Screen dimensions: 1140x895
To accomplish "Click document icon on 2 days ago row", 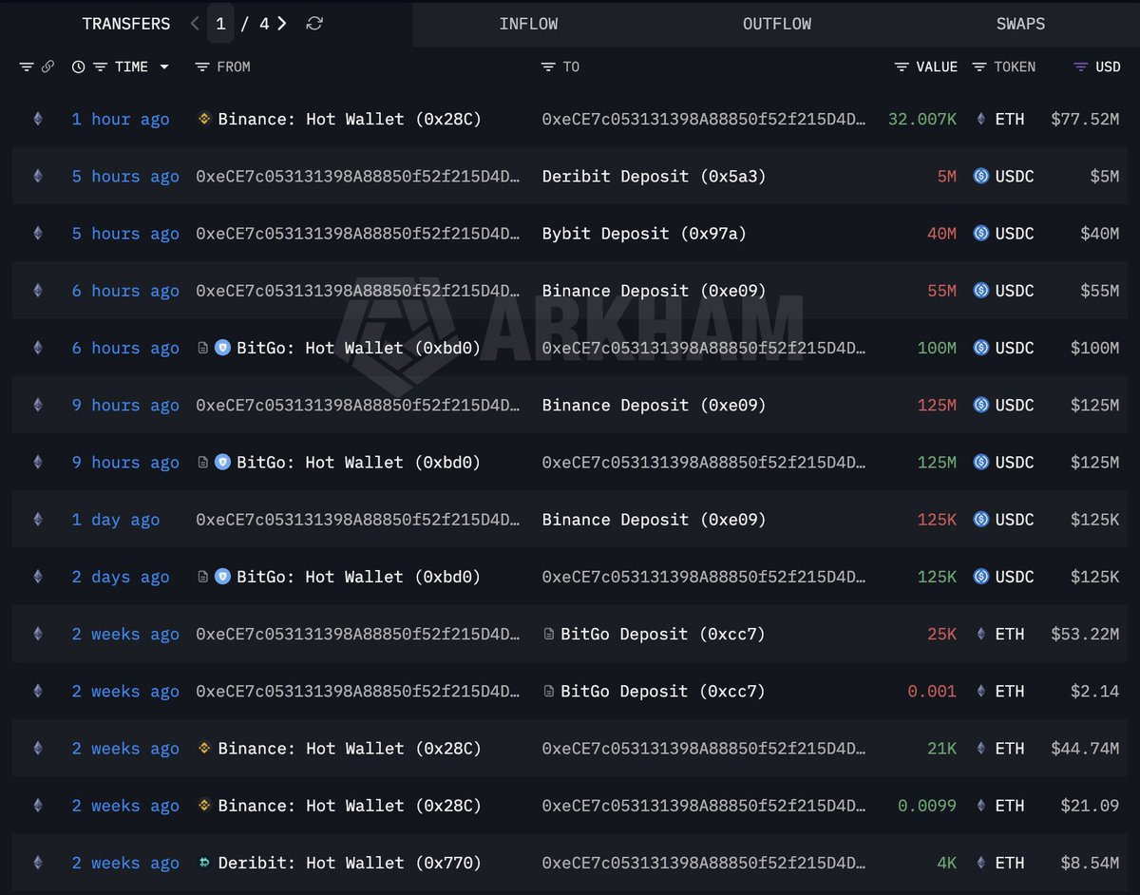I will 202,577.
